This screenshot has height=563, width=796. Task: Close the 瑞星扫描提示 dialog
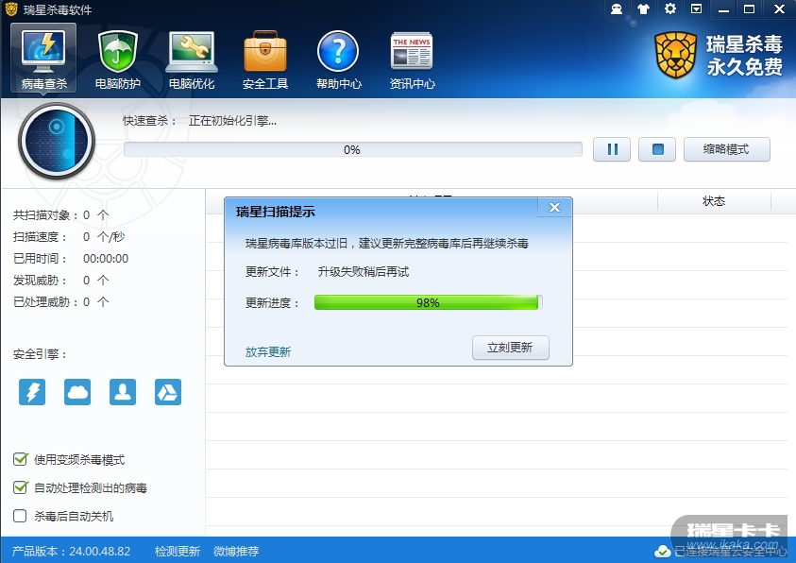tap(554, 207)
